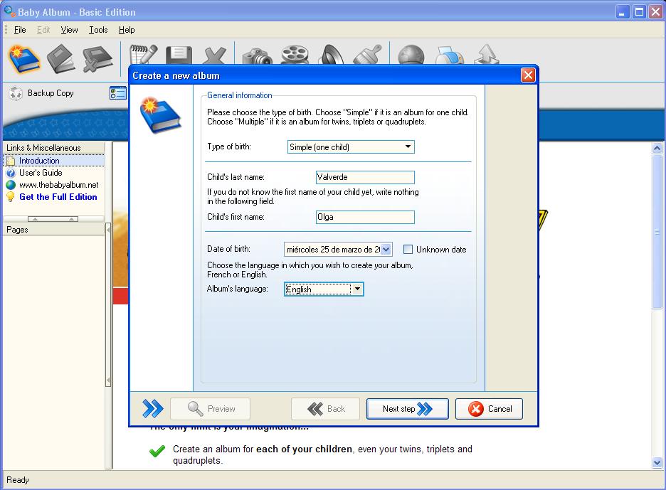The image size is (666, 490).
Task: Click the X delete toolbar icon
Action: tap(215, 55)
